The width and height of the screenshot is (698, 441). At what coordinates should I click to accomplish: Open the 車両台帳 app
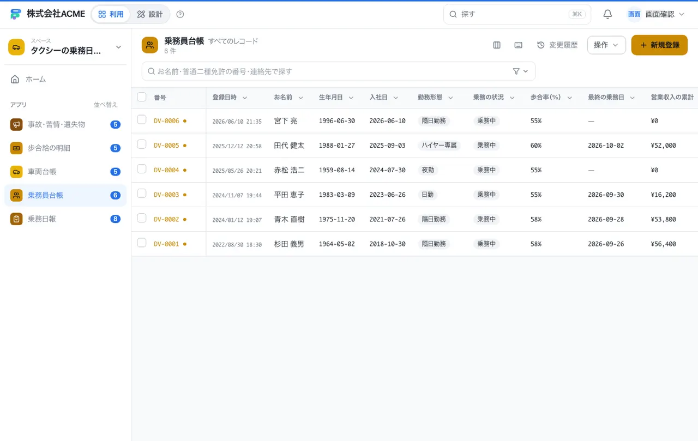pos(65,172)
